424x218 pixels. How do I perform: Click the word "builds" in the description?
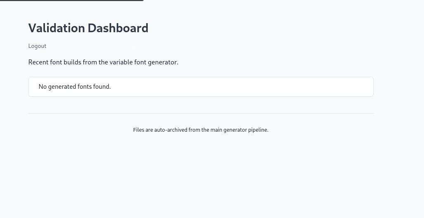[72, 62]
